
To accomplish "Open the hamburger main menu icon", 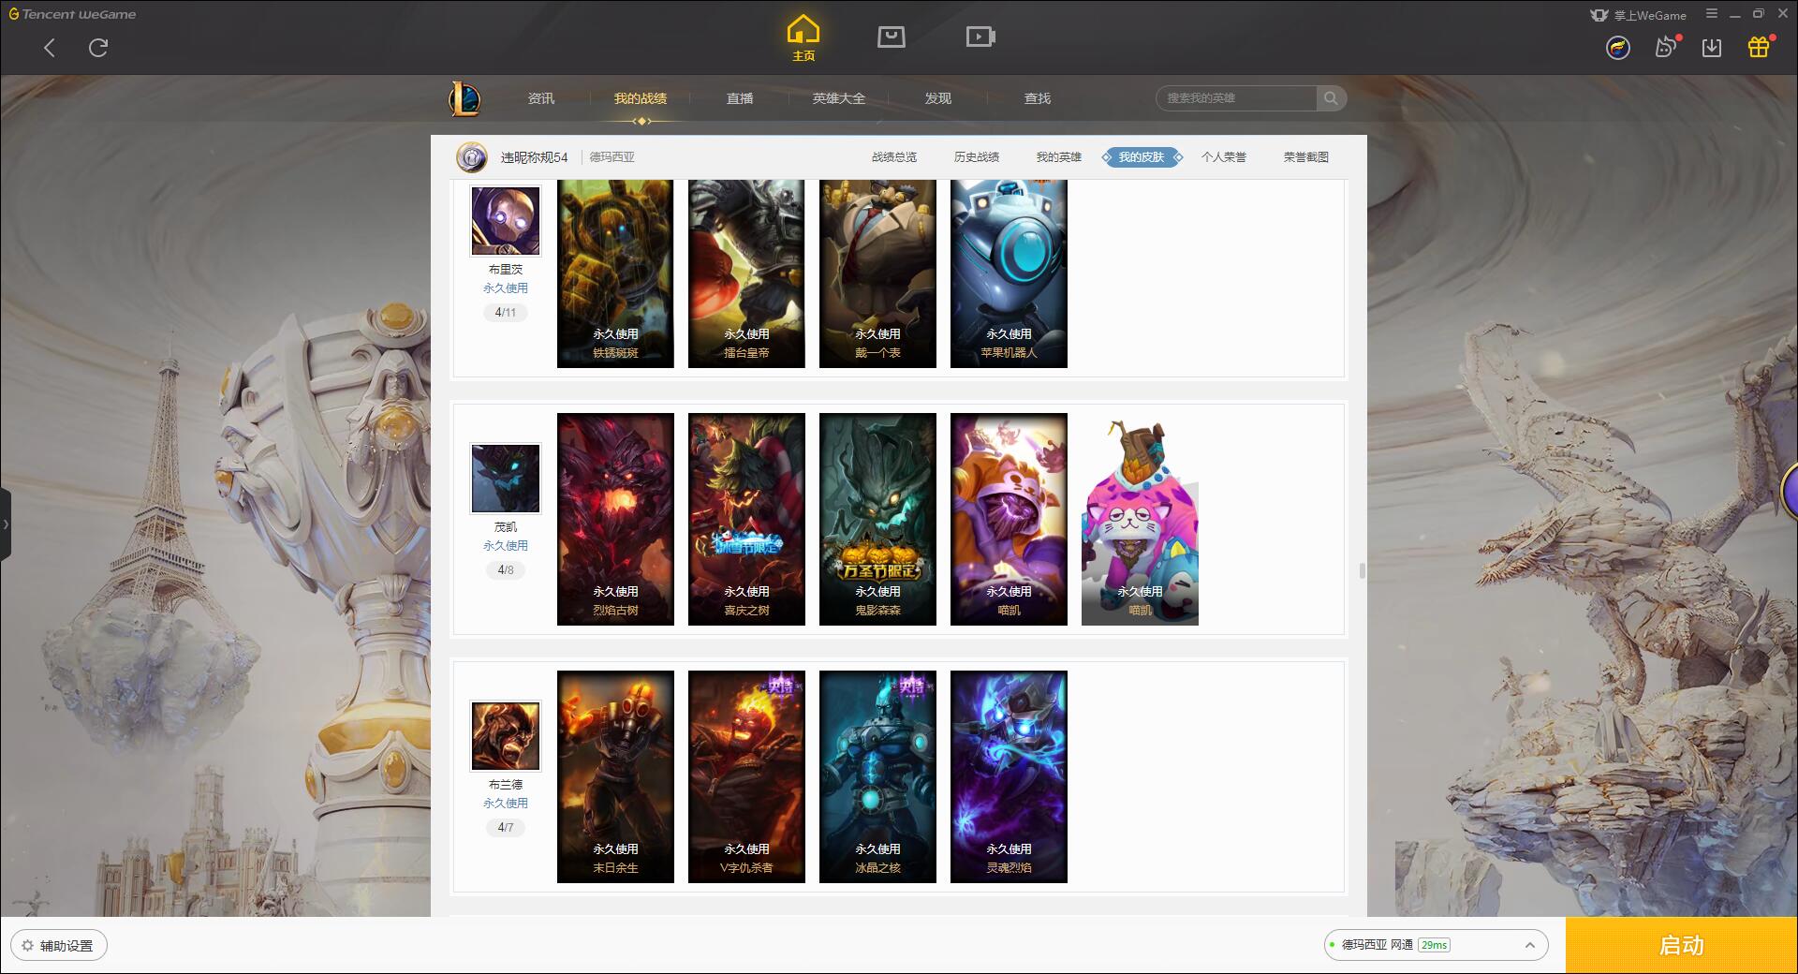I will (1712, 14).
